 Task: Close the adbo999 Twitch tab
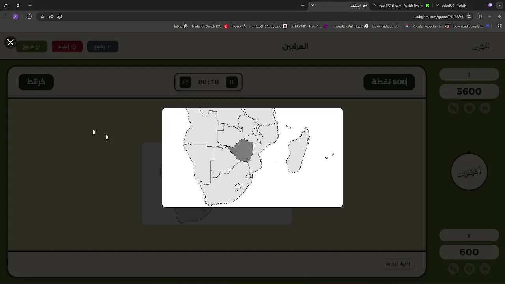(438, 6)
